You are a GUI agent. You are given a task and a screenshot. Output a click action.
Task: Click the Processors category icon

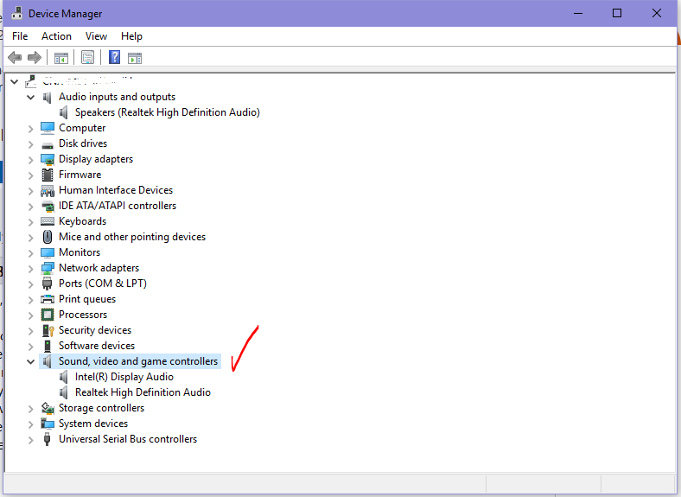(48, 315)
